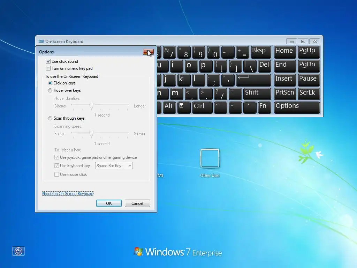Screen dimensions: 357x268
Task: Open About the On-Screen Keyboard link
Action: pos(68,193)
